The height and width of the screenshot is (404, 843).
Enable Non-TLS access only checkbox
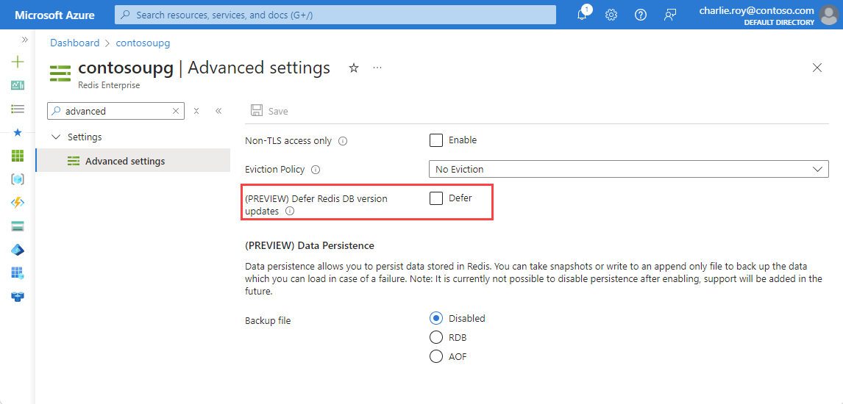(x=436, y=140)
